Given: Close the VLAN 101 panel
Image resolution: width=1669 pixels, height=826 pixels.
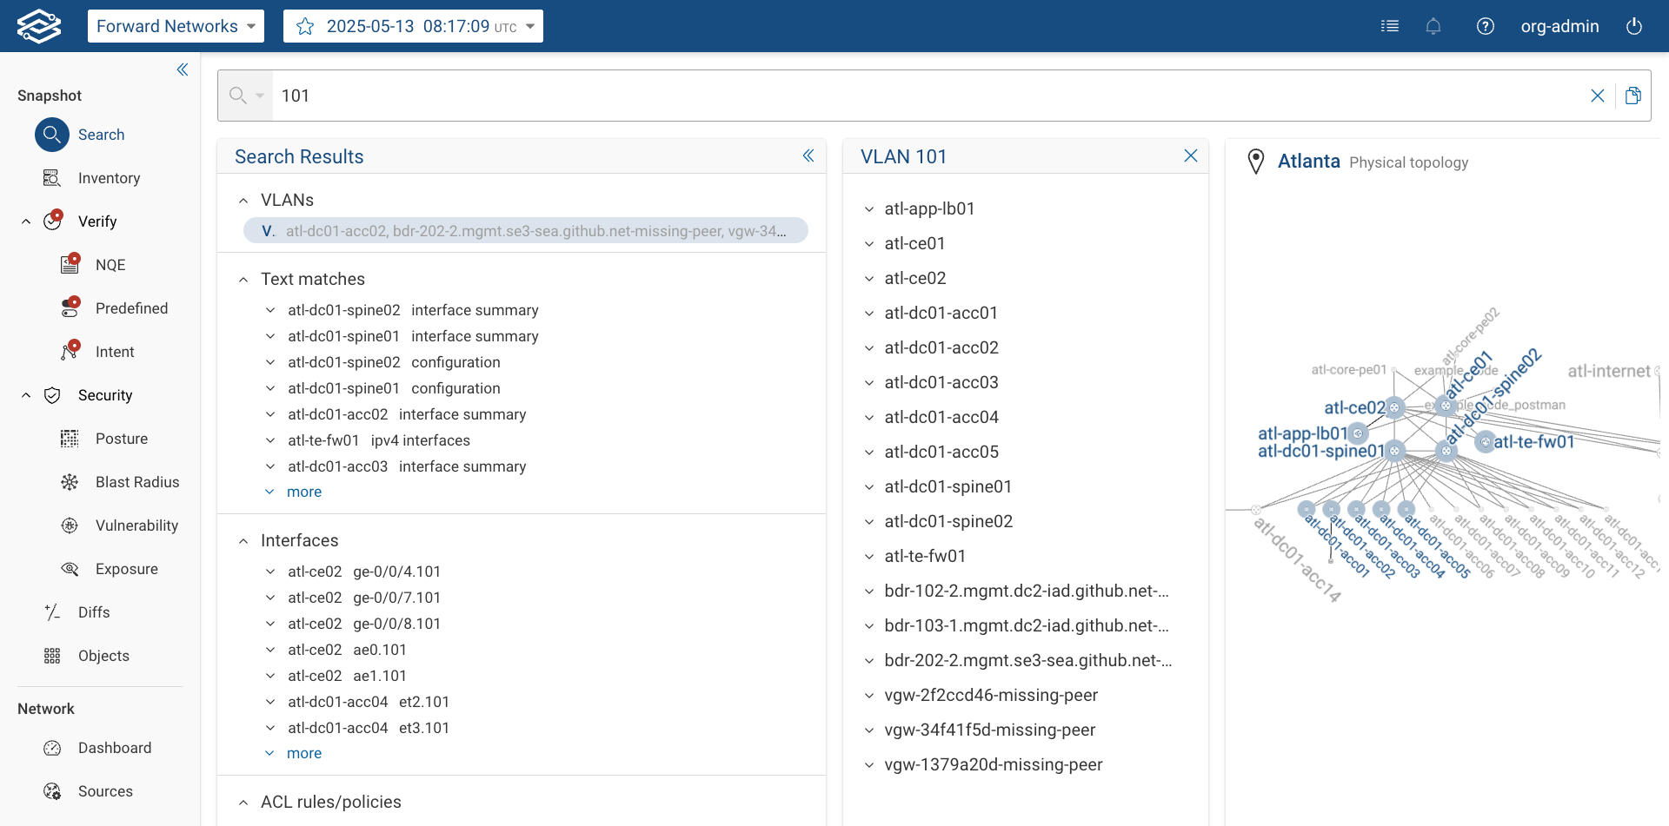Looking at the screenshot, I should pyautogui.click(x=1191, y=155).
